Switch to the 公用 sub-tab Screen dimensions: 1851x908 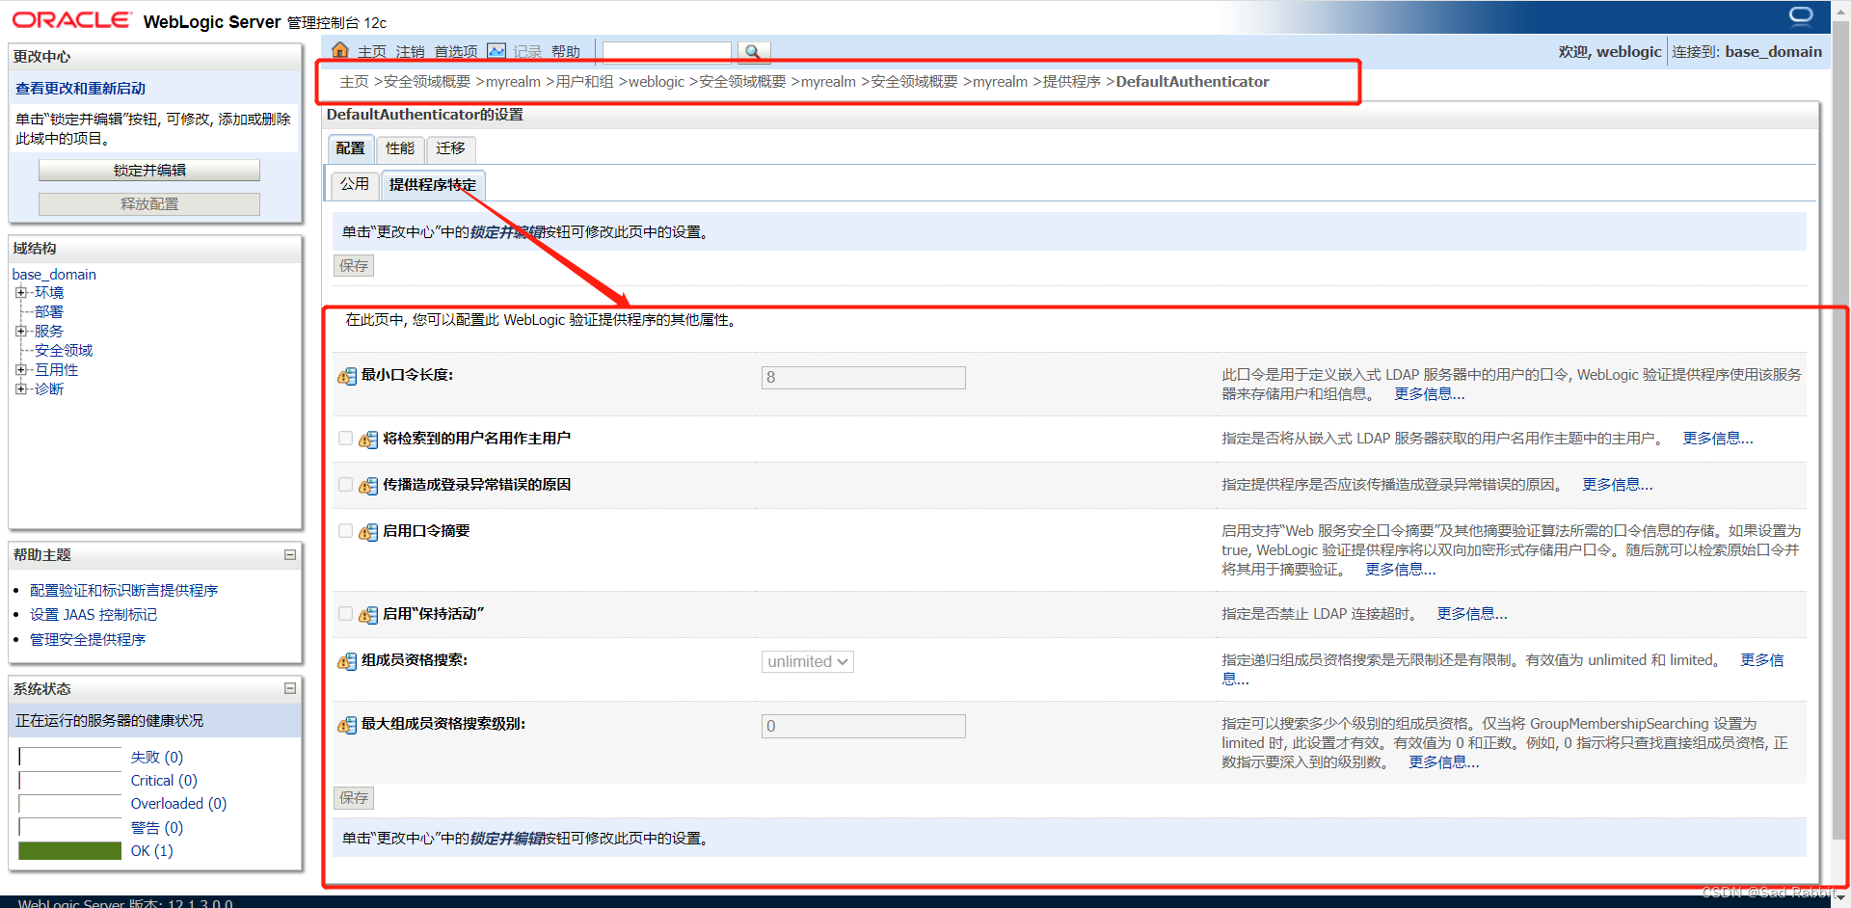354,183
